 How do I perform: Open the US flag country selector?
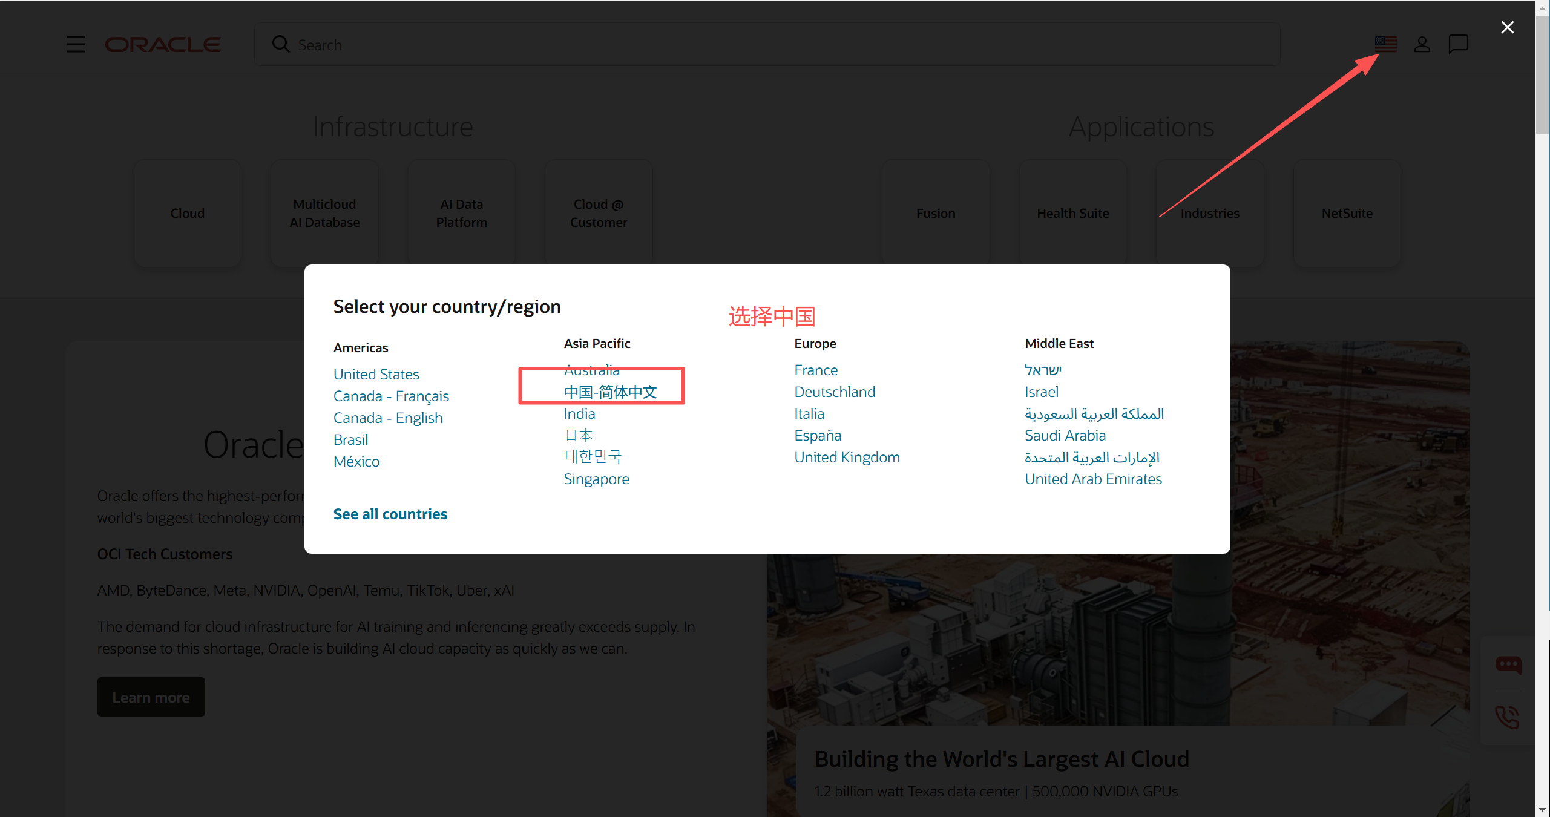[x=1385, y=44]
